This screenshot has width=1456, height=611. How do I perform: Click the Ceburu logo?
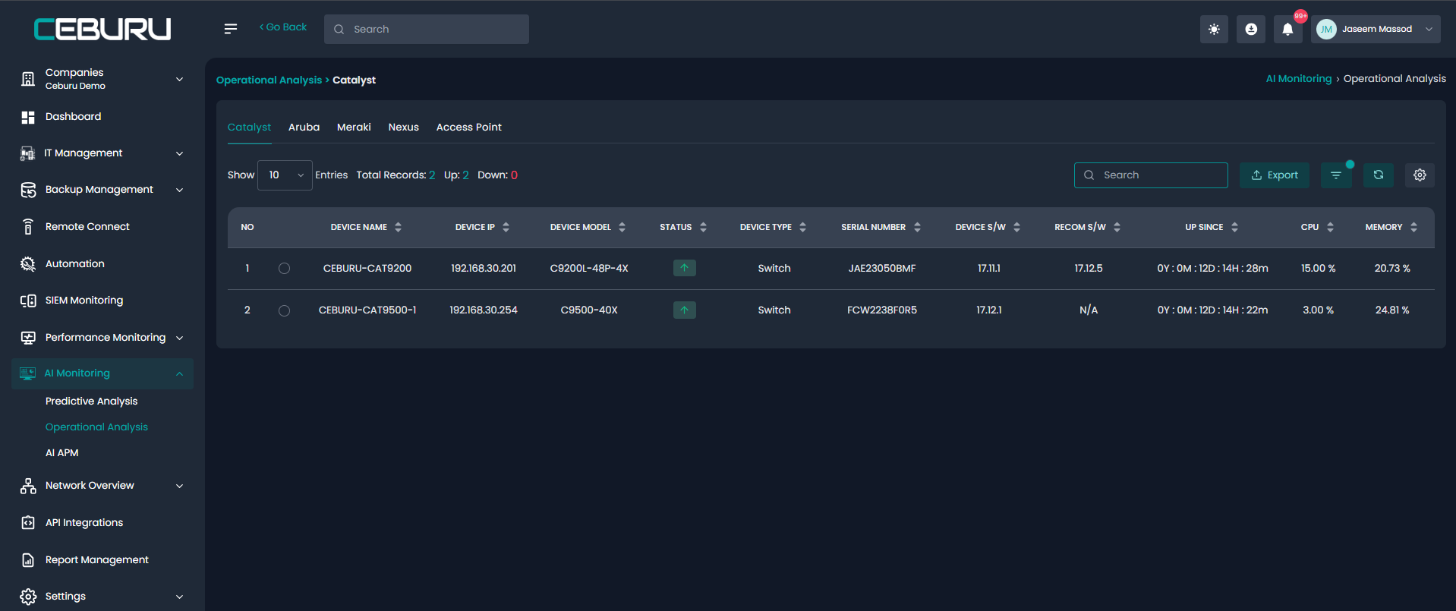pyautogui.click(x=102, y=29)
